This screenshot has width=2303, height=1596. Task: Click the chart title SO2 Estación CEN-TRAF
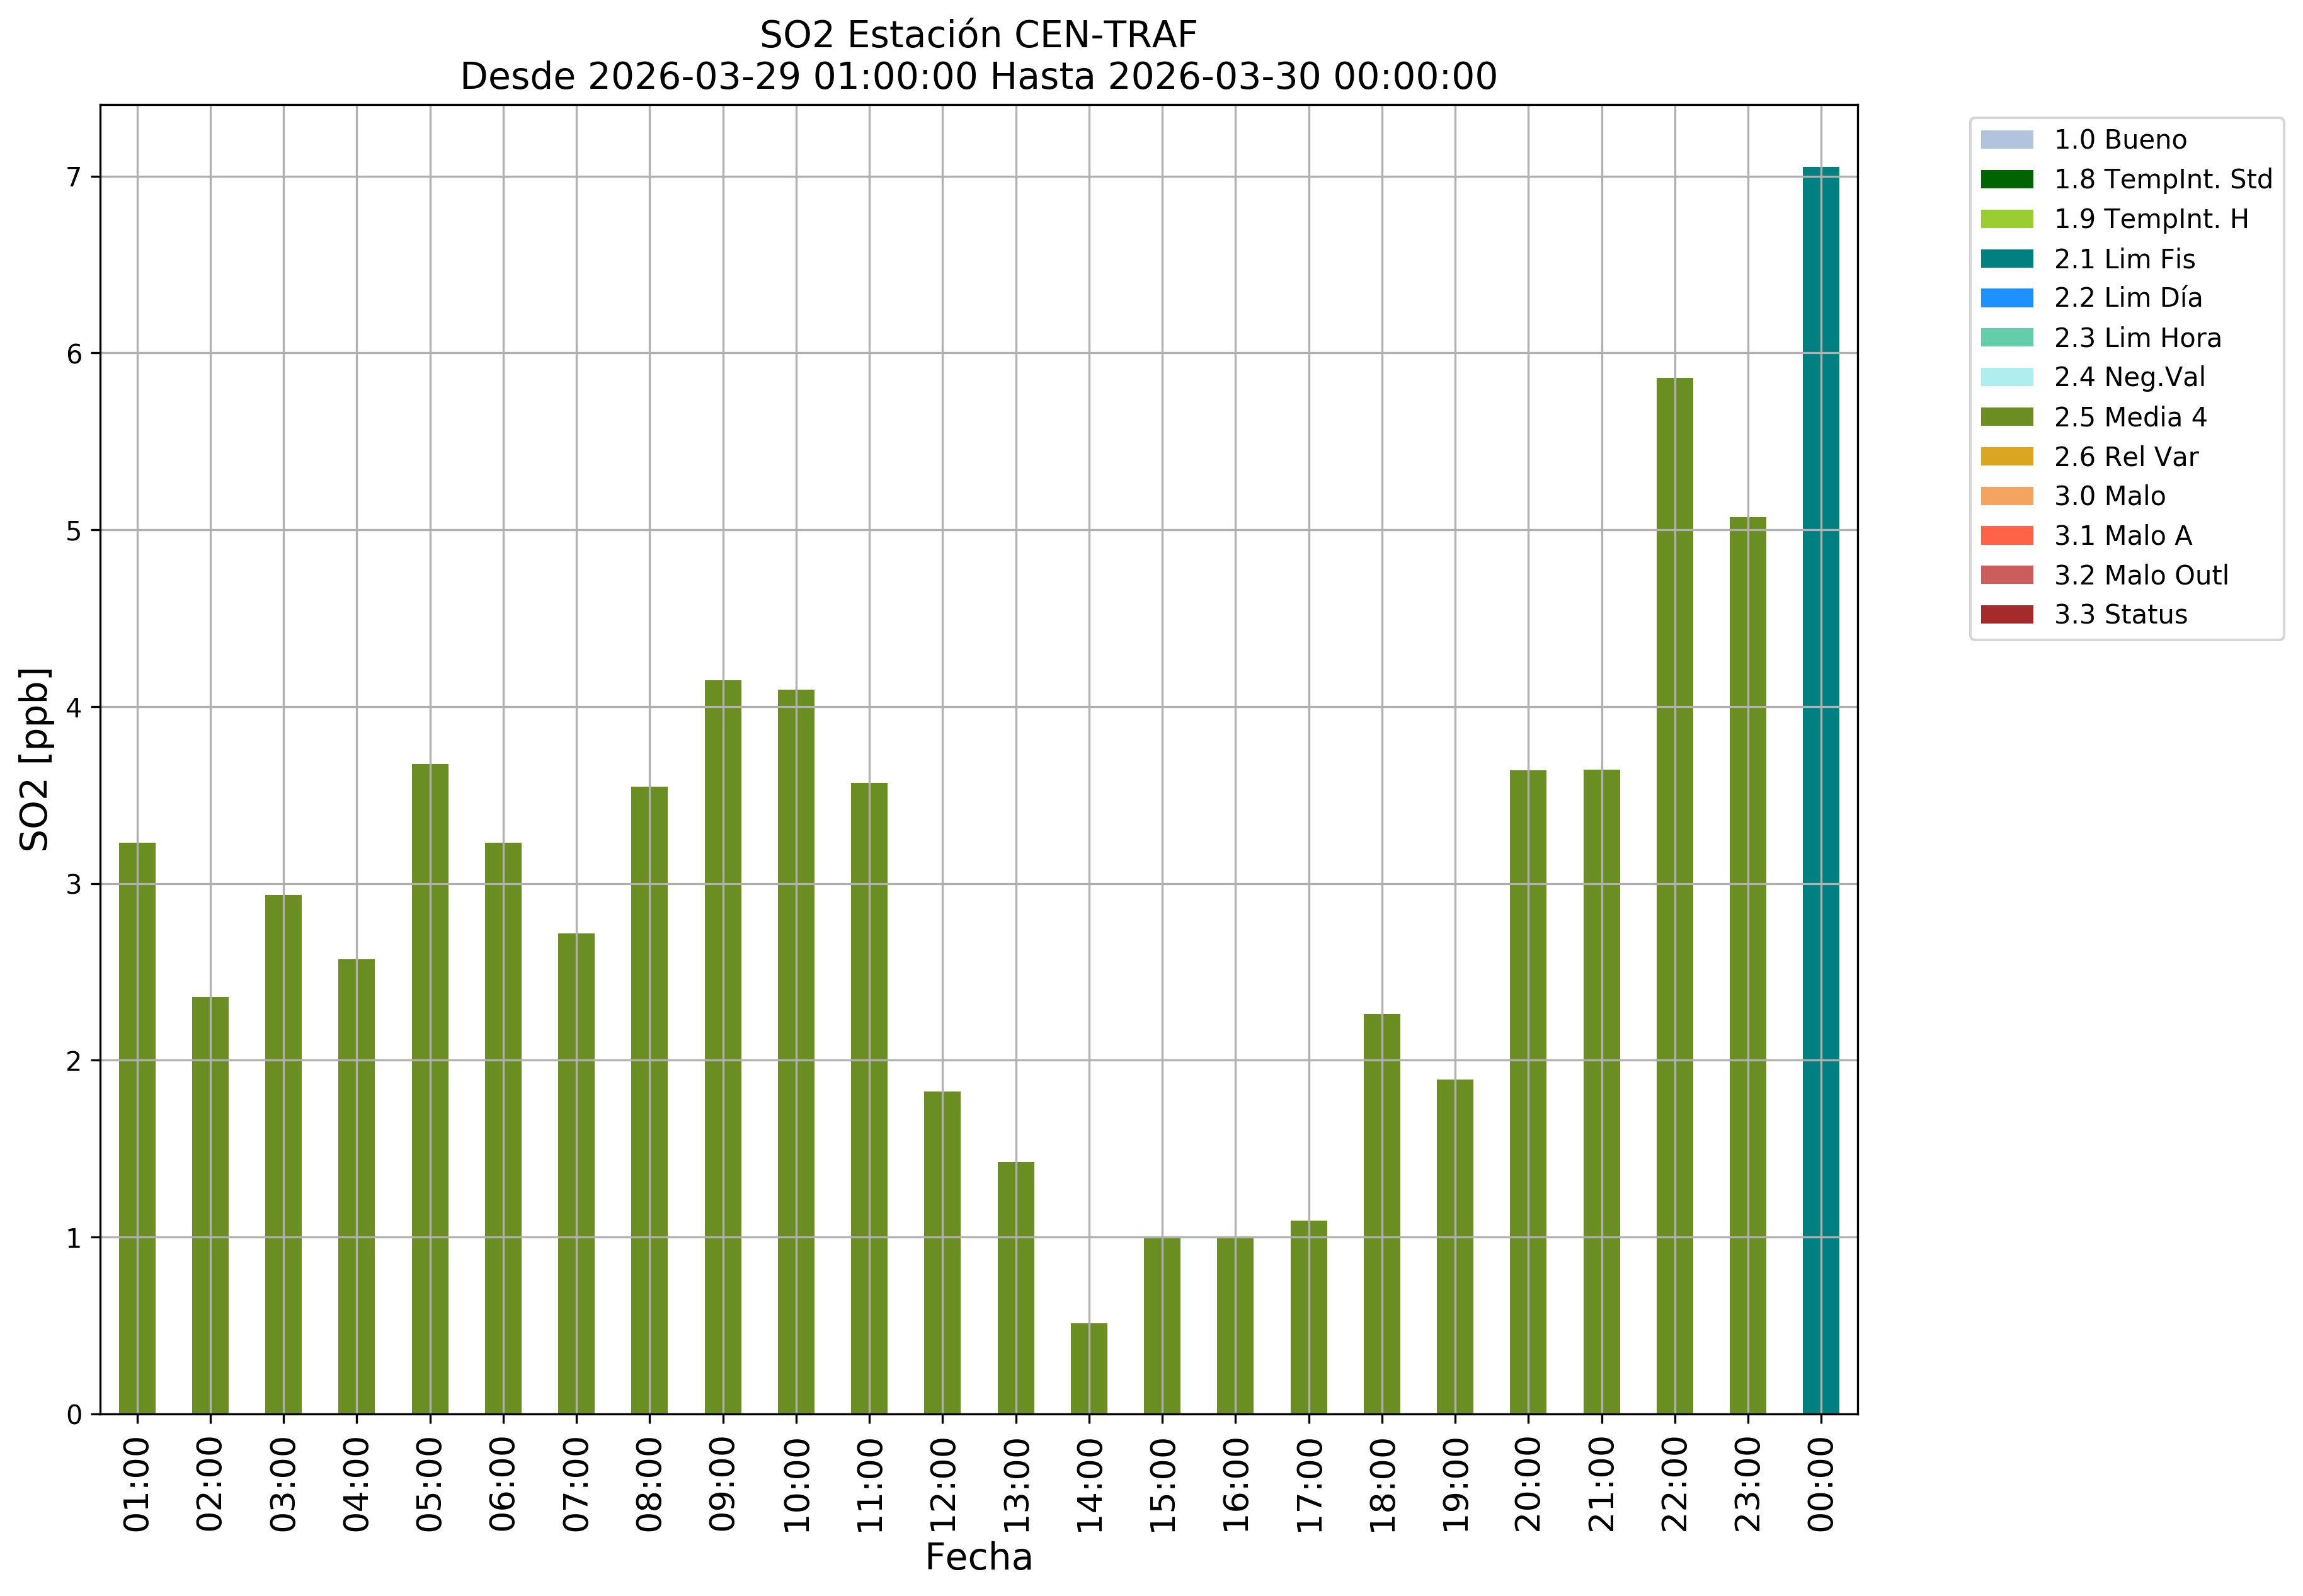click(978, 35)
